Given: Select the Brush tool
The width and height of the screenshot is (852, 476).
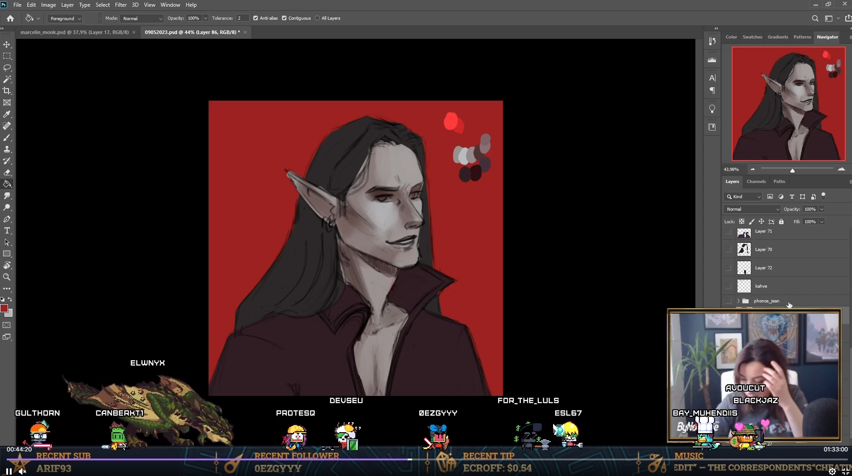Looking at the screenshot, I should [x=7, y=138].
